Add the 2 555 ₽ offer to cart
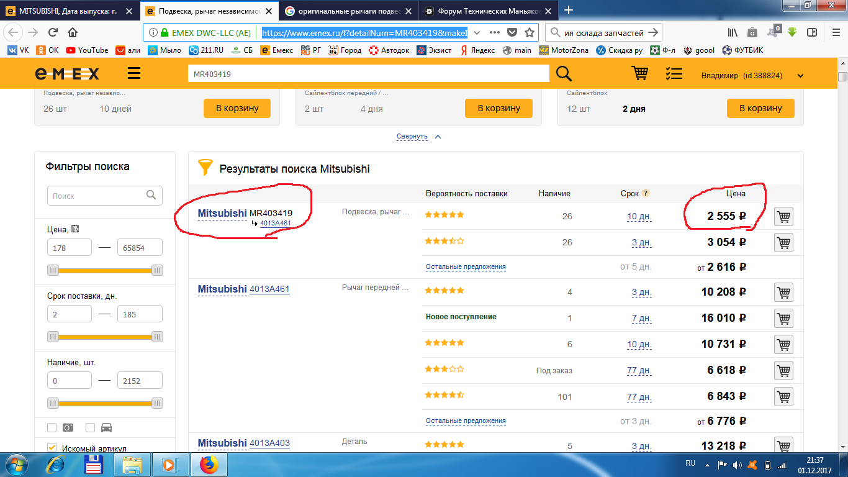The image size is (848, 477). tap(783, 217)
